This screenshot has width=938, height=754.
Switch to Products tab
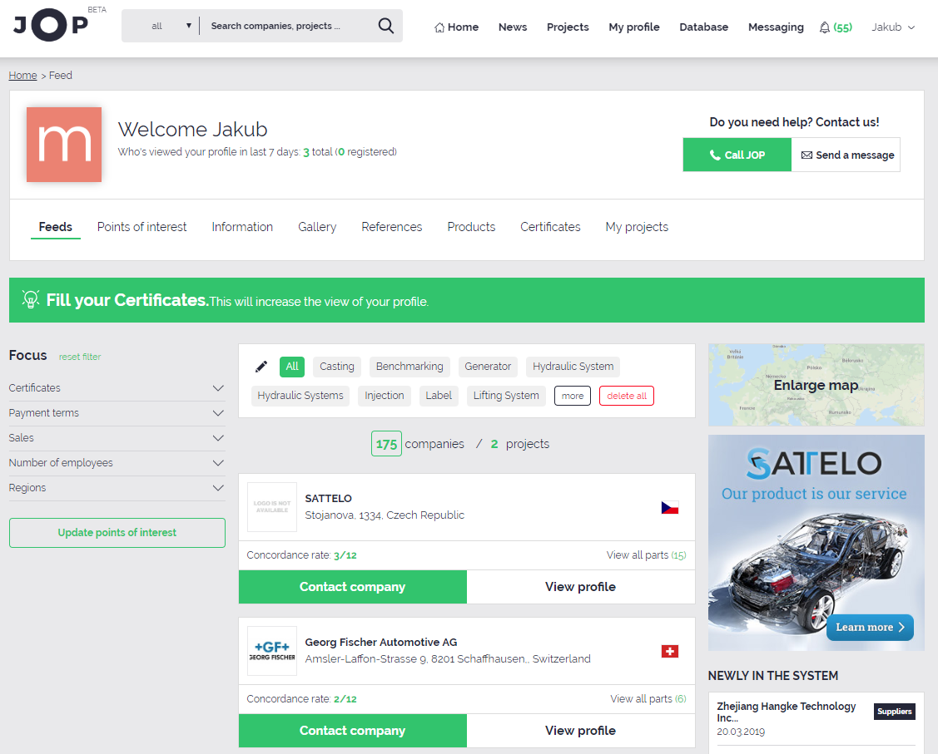click(x=471, y=227)
